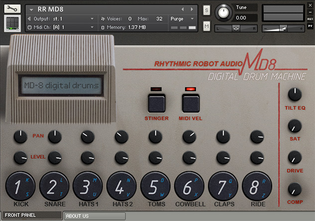The height and width of the screenshot is (221, 315).
Task: Click the KICK level knob
Action: [20, 157]
